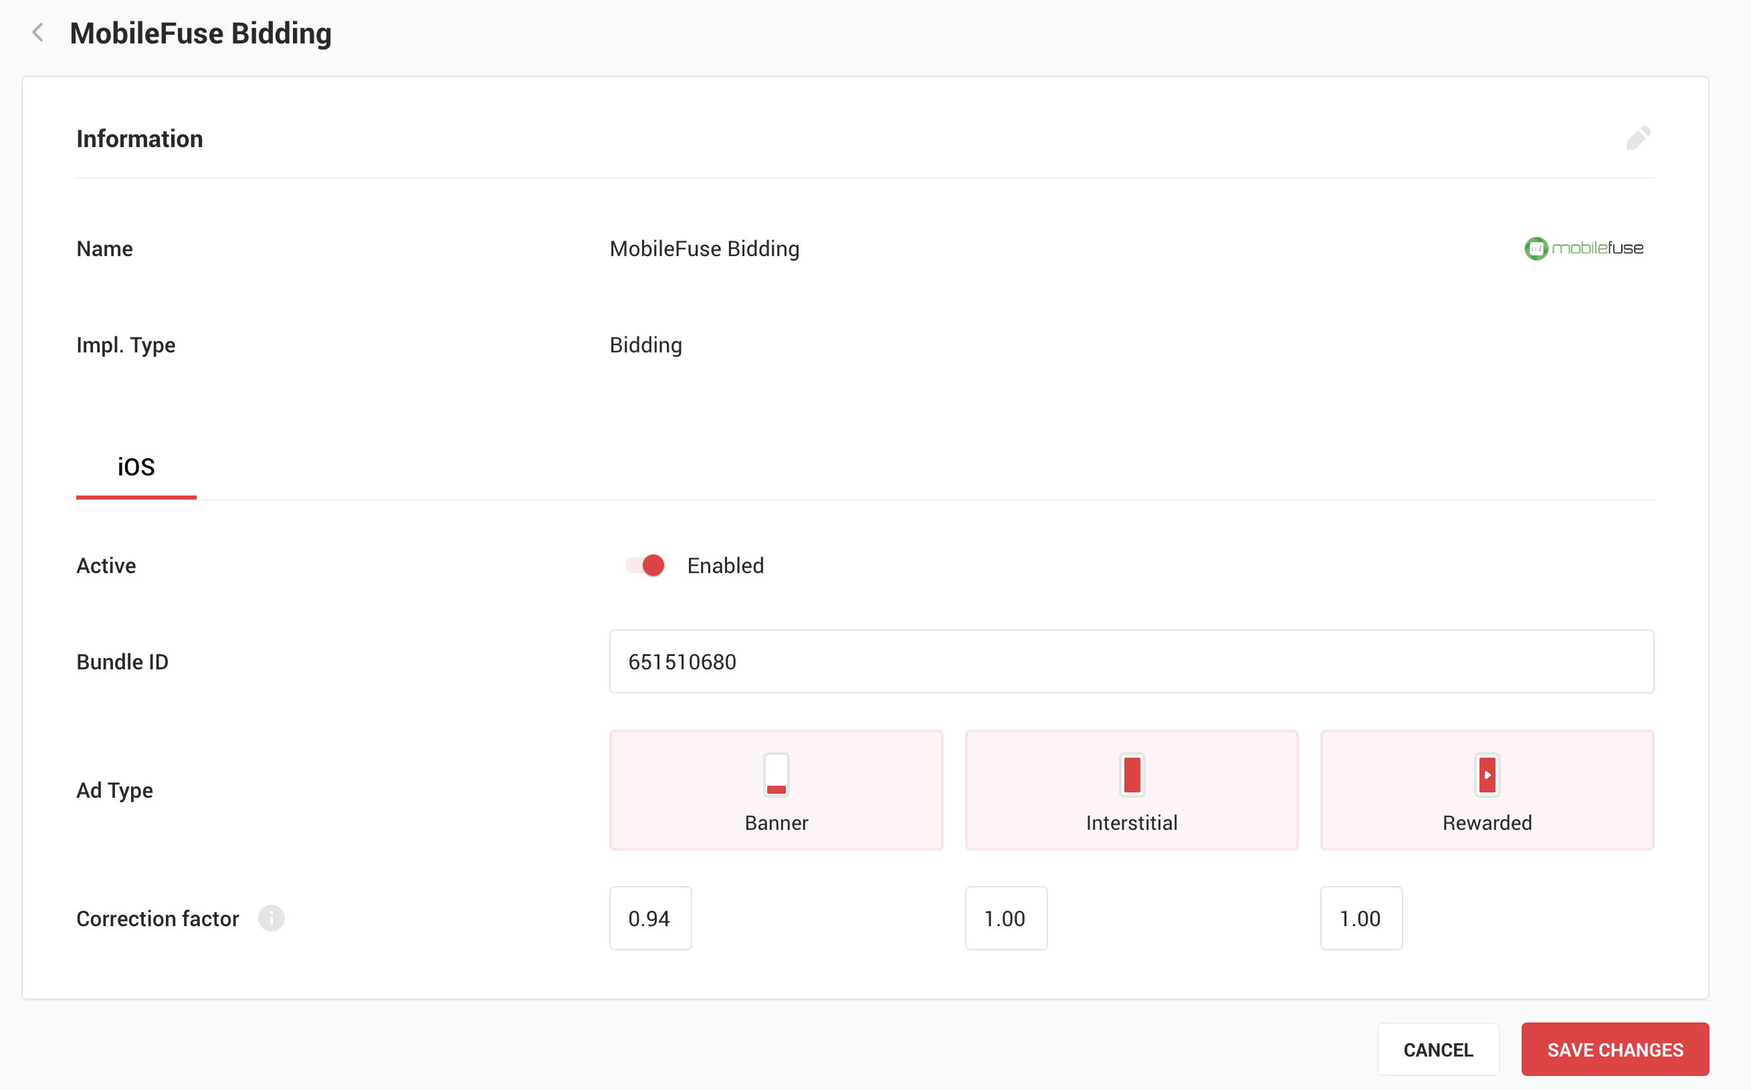Click the Banner correction factor 0.94 field
1751x1090 pixels.
point(649,917)
